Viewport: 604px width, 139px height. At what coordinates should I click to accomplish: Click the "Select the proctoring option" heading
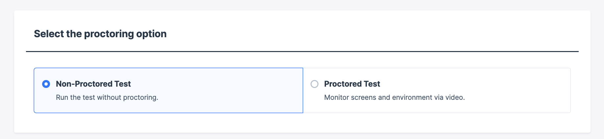[x=100, y=34]
